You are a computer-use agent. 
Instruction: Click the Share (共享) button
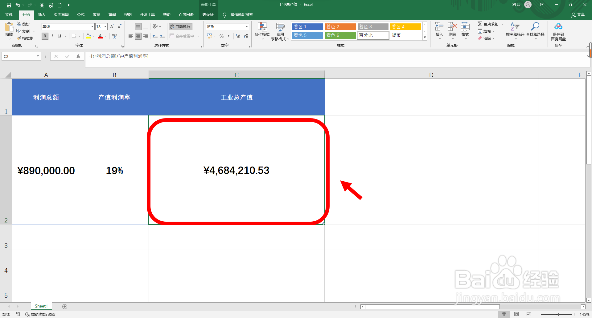[x=578, y=15]
